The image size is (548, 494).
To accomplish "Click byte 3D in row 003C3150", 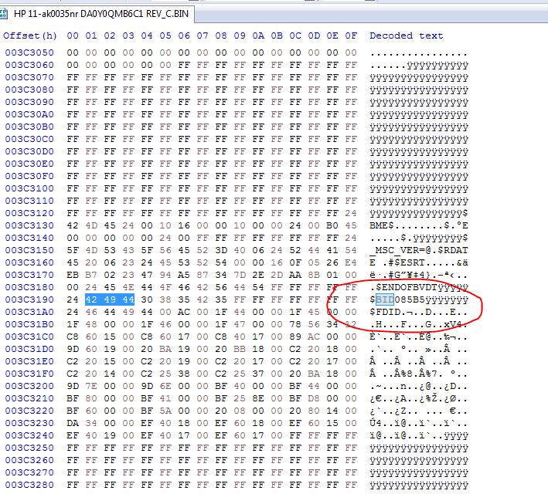I will pyautogui.click(x=221, y=250).
